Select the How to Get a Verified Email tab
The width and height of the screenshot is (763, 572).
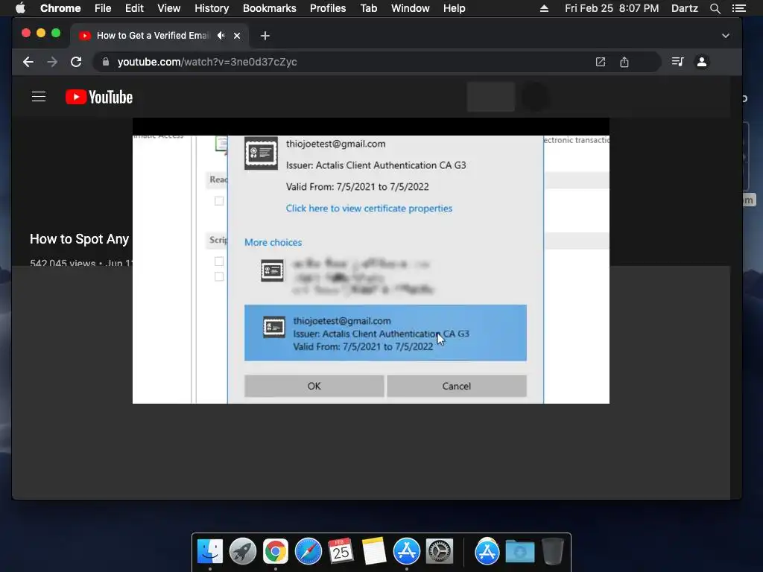pos(152,36)
